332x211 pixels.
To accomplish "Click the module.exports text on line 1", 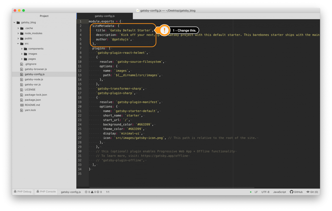I will [101, 21].
